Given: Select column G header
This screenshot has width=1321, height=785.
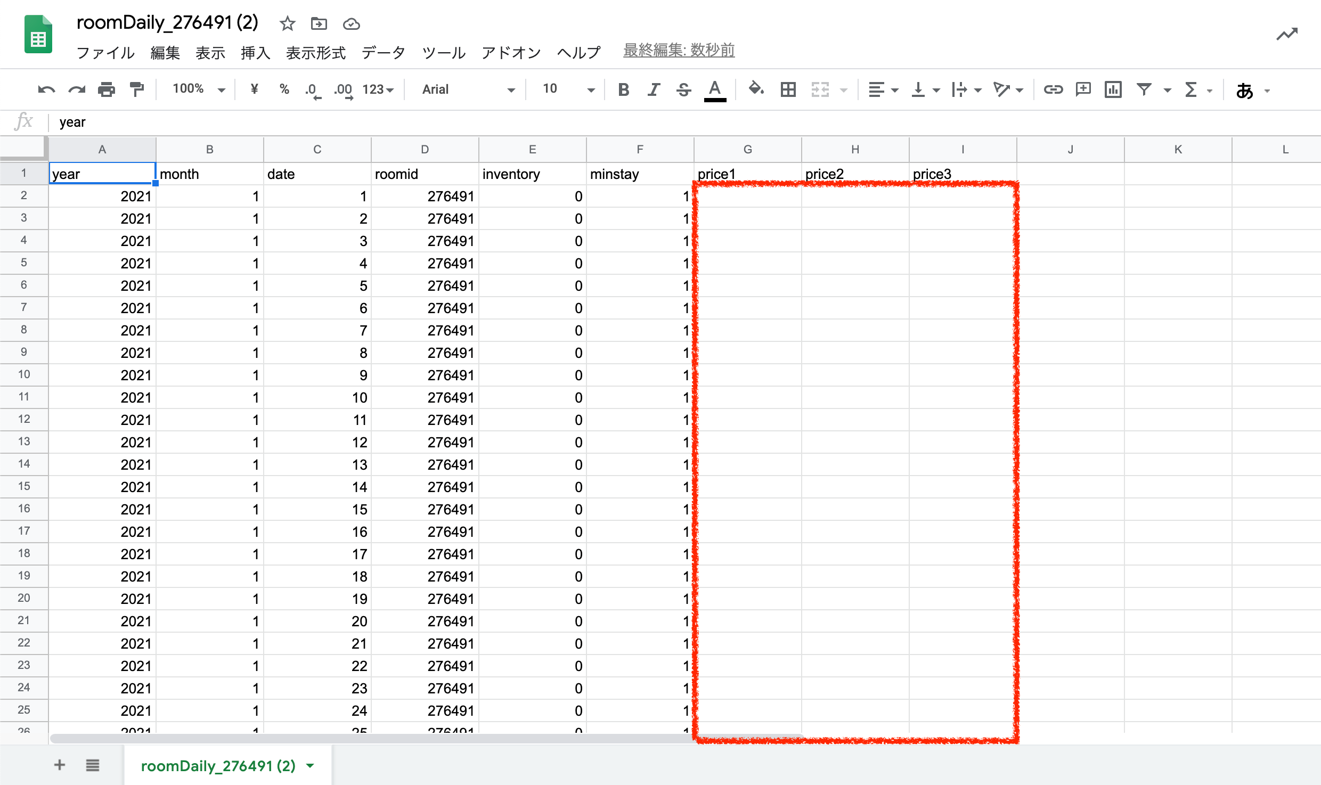Looking at the screenshot, I should click(747, 150).
